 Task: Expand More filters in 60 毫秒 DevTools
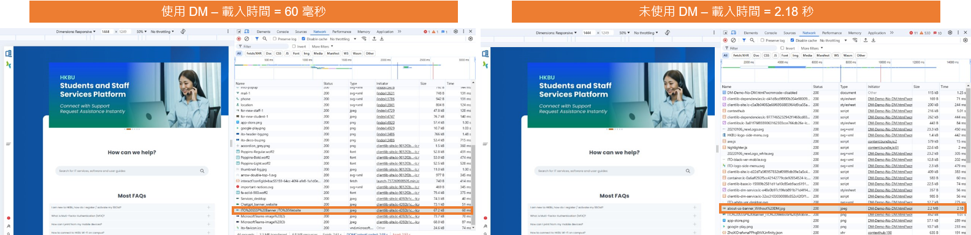tap(322, 47)
